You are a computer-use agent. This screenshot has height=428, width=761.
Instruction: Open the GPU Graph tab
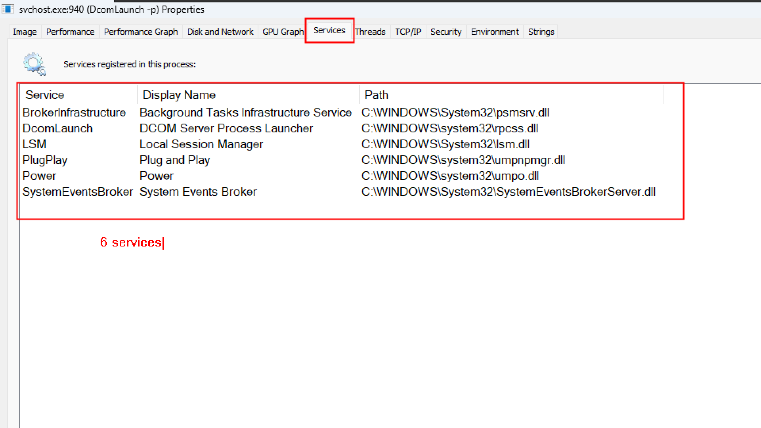(283, 32)
